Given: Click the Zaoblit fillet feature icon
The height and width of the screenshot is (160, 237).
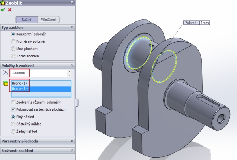Looking at the screenshot, I should pos(2,3).
